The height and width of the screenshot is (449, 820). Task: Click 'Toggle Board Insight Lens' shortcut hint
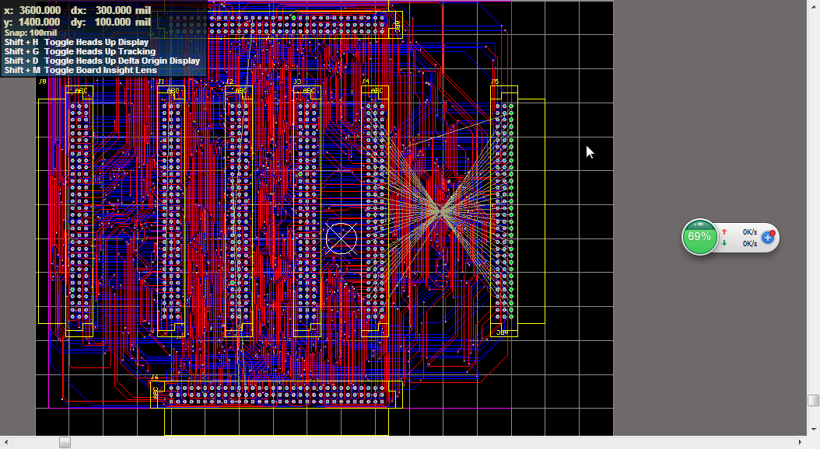[x=100, y=70]
